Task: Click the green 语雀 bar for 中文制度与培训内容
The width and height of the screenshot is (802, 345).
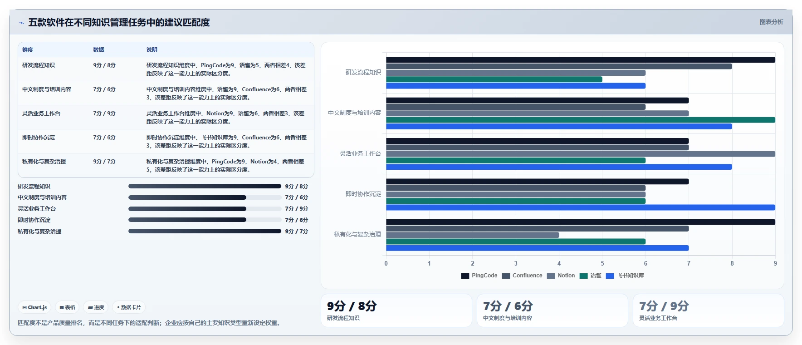Action: [581, 120]
